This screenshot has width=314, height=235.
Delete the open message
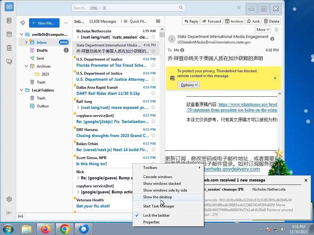271,21
